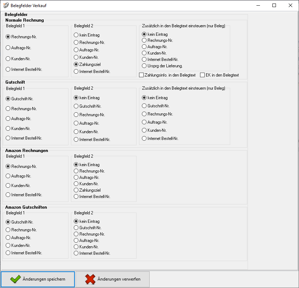This screenshot has width=299, height=288.
Task: Discard changes via Änderungen verwerfen button
Action: 112,279
